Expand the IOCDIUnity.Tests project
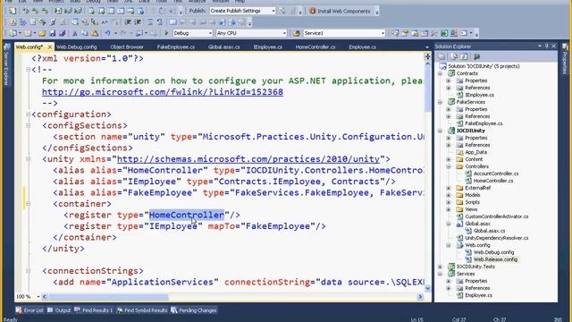The width and height of the screenshot is (572, 322). (x=440, y=267)
